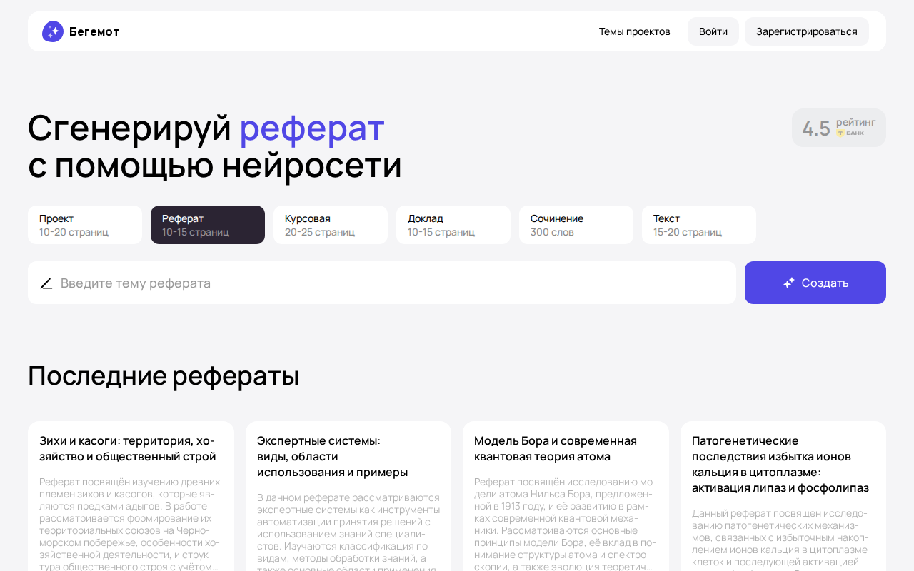Click the 4.5 рейтинг badge
Viewport: 914px width, 571px height.
(x=839, y=128)
